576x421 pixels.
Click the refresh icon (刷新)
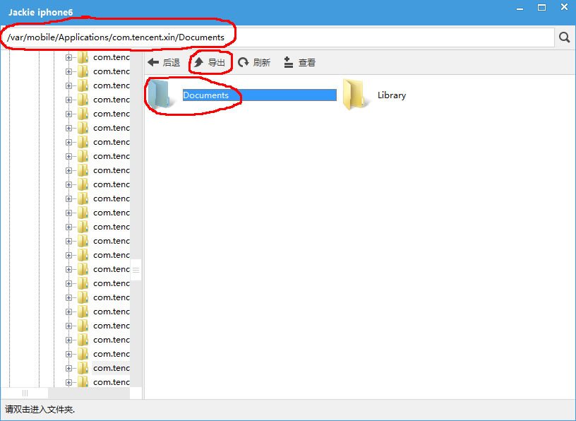(243, 62)
